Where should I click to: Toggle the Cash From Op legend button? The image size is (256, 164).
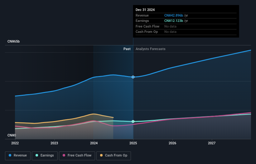(114, 156)
